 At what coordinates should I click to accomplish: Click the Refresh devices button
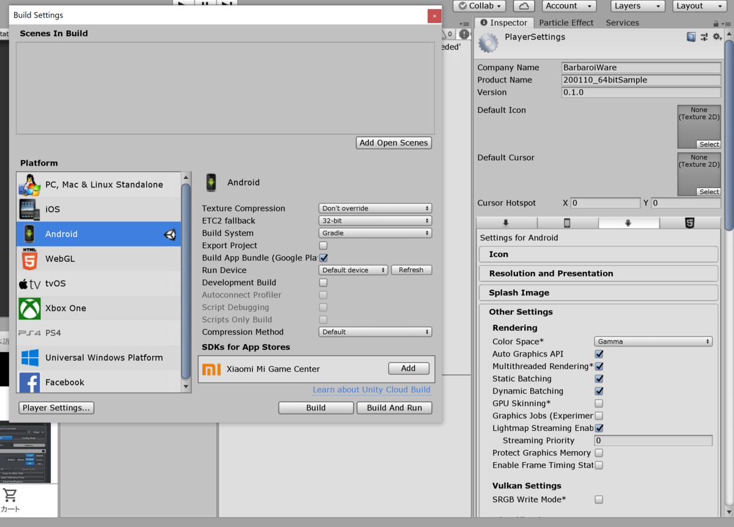click(411, 270)
